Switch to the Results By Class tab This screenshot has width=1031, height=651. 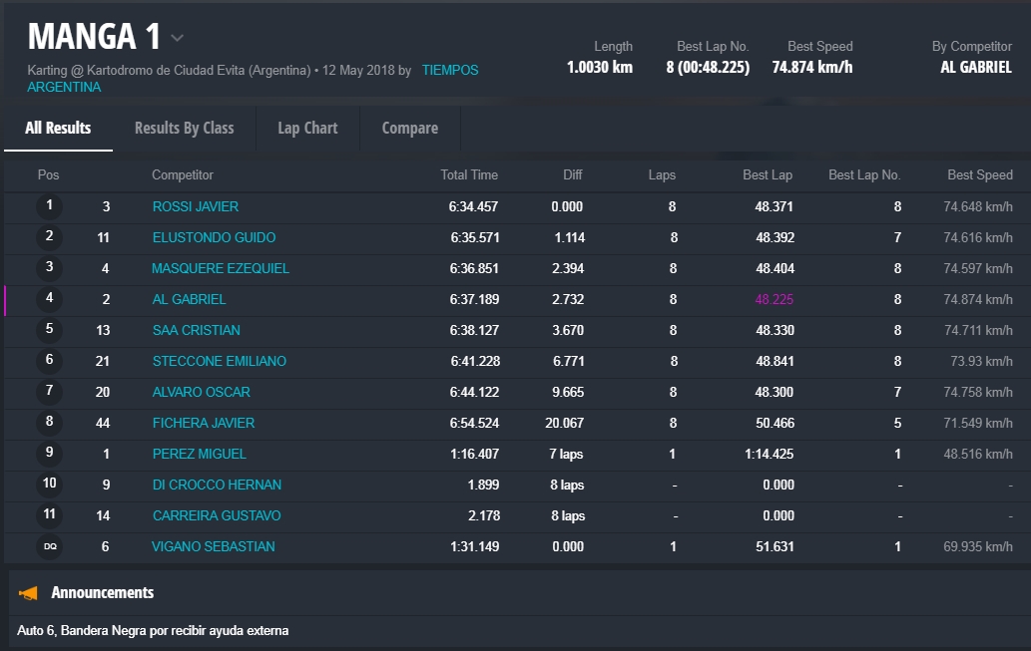pos(184,128)
